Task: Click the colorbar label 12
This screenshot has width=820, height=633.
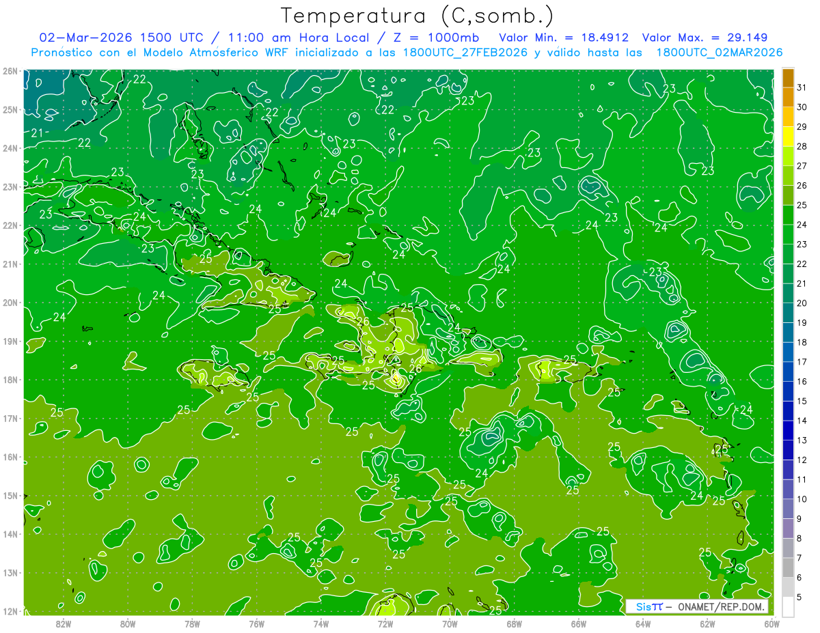Action: (802, 460)
